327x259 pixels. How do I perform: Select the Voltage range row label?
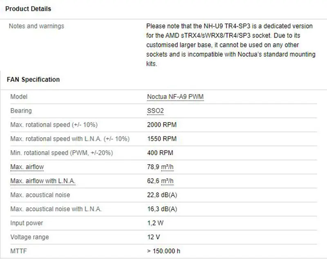[29, 237]
